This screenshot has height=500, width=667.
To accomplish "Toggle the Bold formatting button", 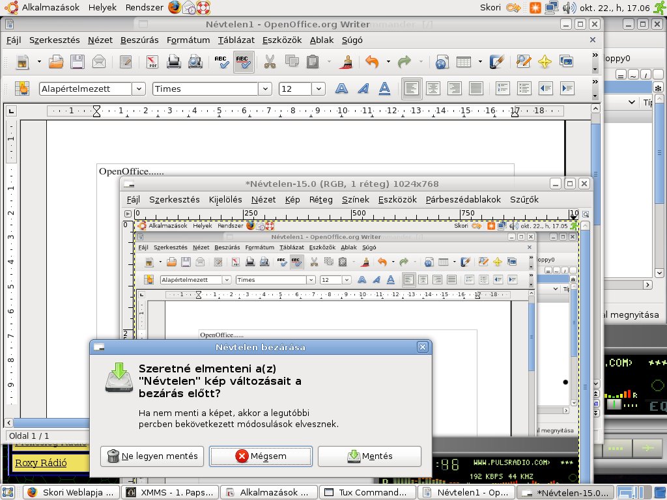I will coord(342,89).
